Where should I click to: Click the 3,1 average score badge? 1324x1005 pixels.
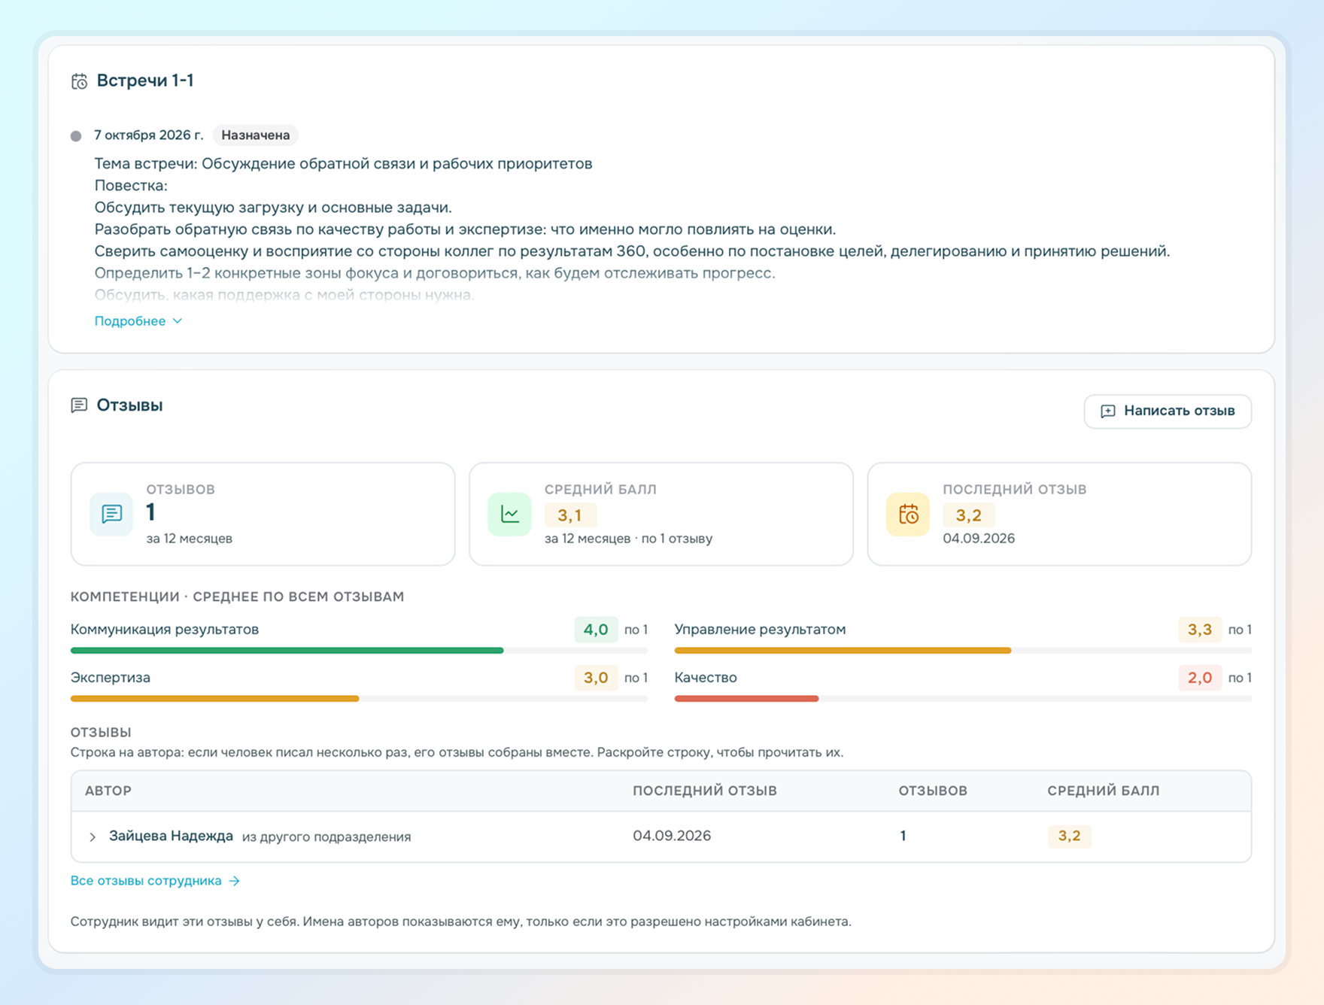click(x=569, y=515)
